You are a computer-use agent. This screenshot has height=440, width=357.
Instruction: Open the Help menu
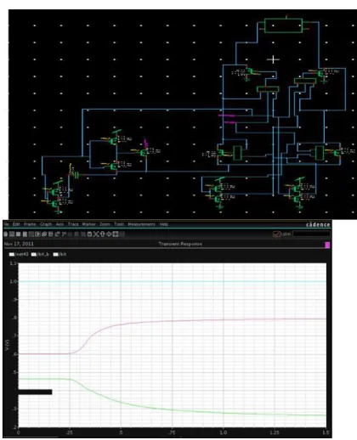coord(164,224)
